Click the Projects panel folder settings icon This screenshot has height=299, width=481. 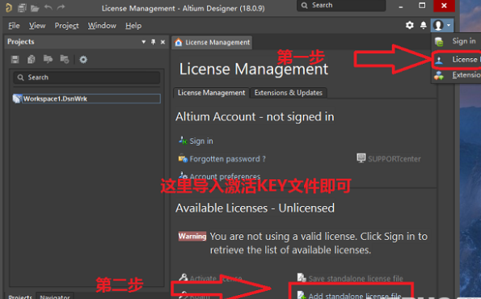65,59
